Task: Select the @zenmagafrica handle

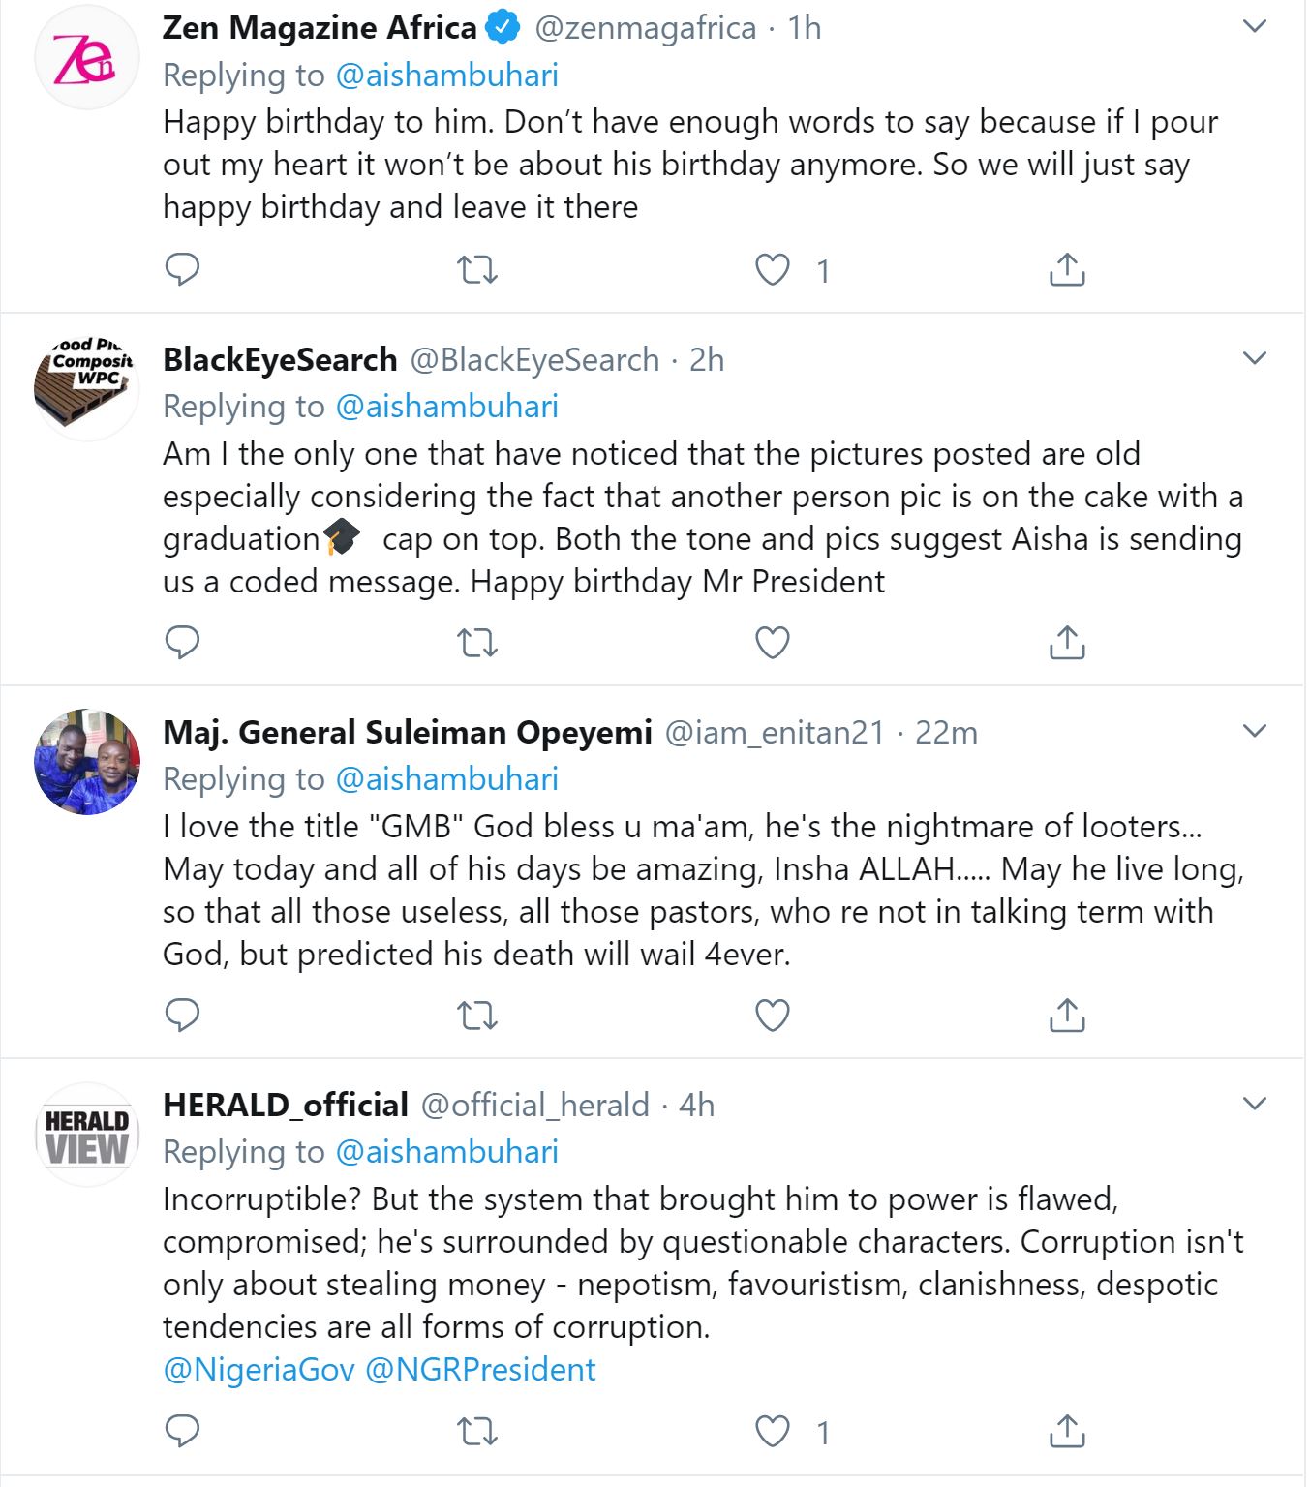Action: pos(645,27)
